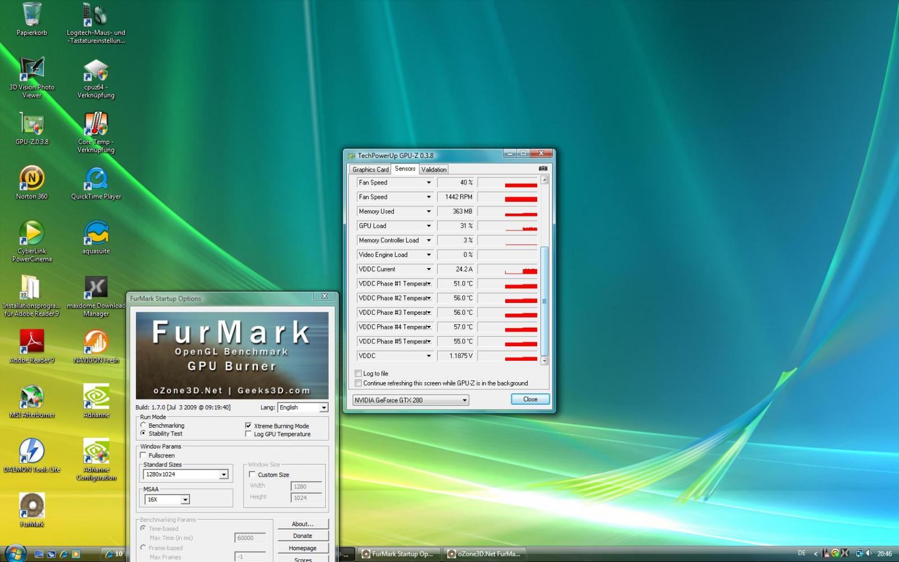899x562 pixels.
Task: Open the Papierkorb recycle bin icon
Action: coord(31,14)
